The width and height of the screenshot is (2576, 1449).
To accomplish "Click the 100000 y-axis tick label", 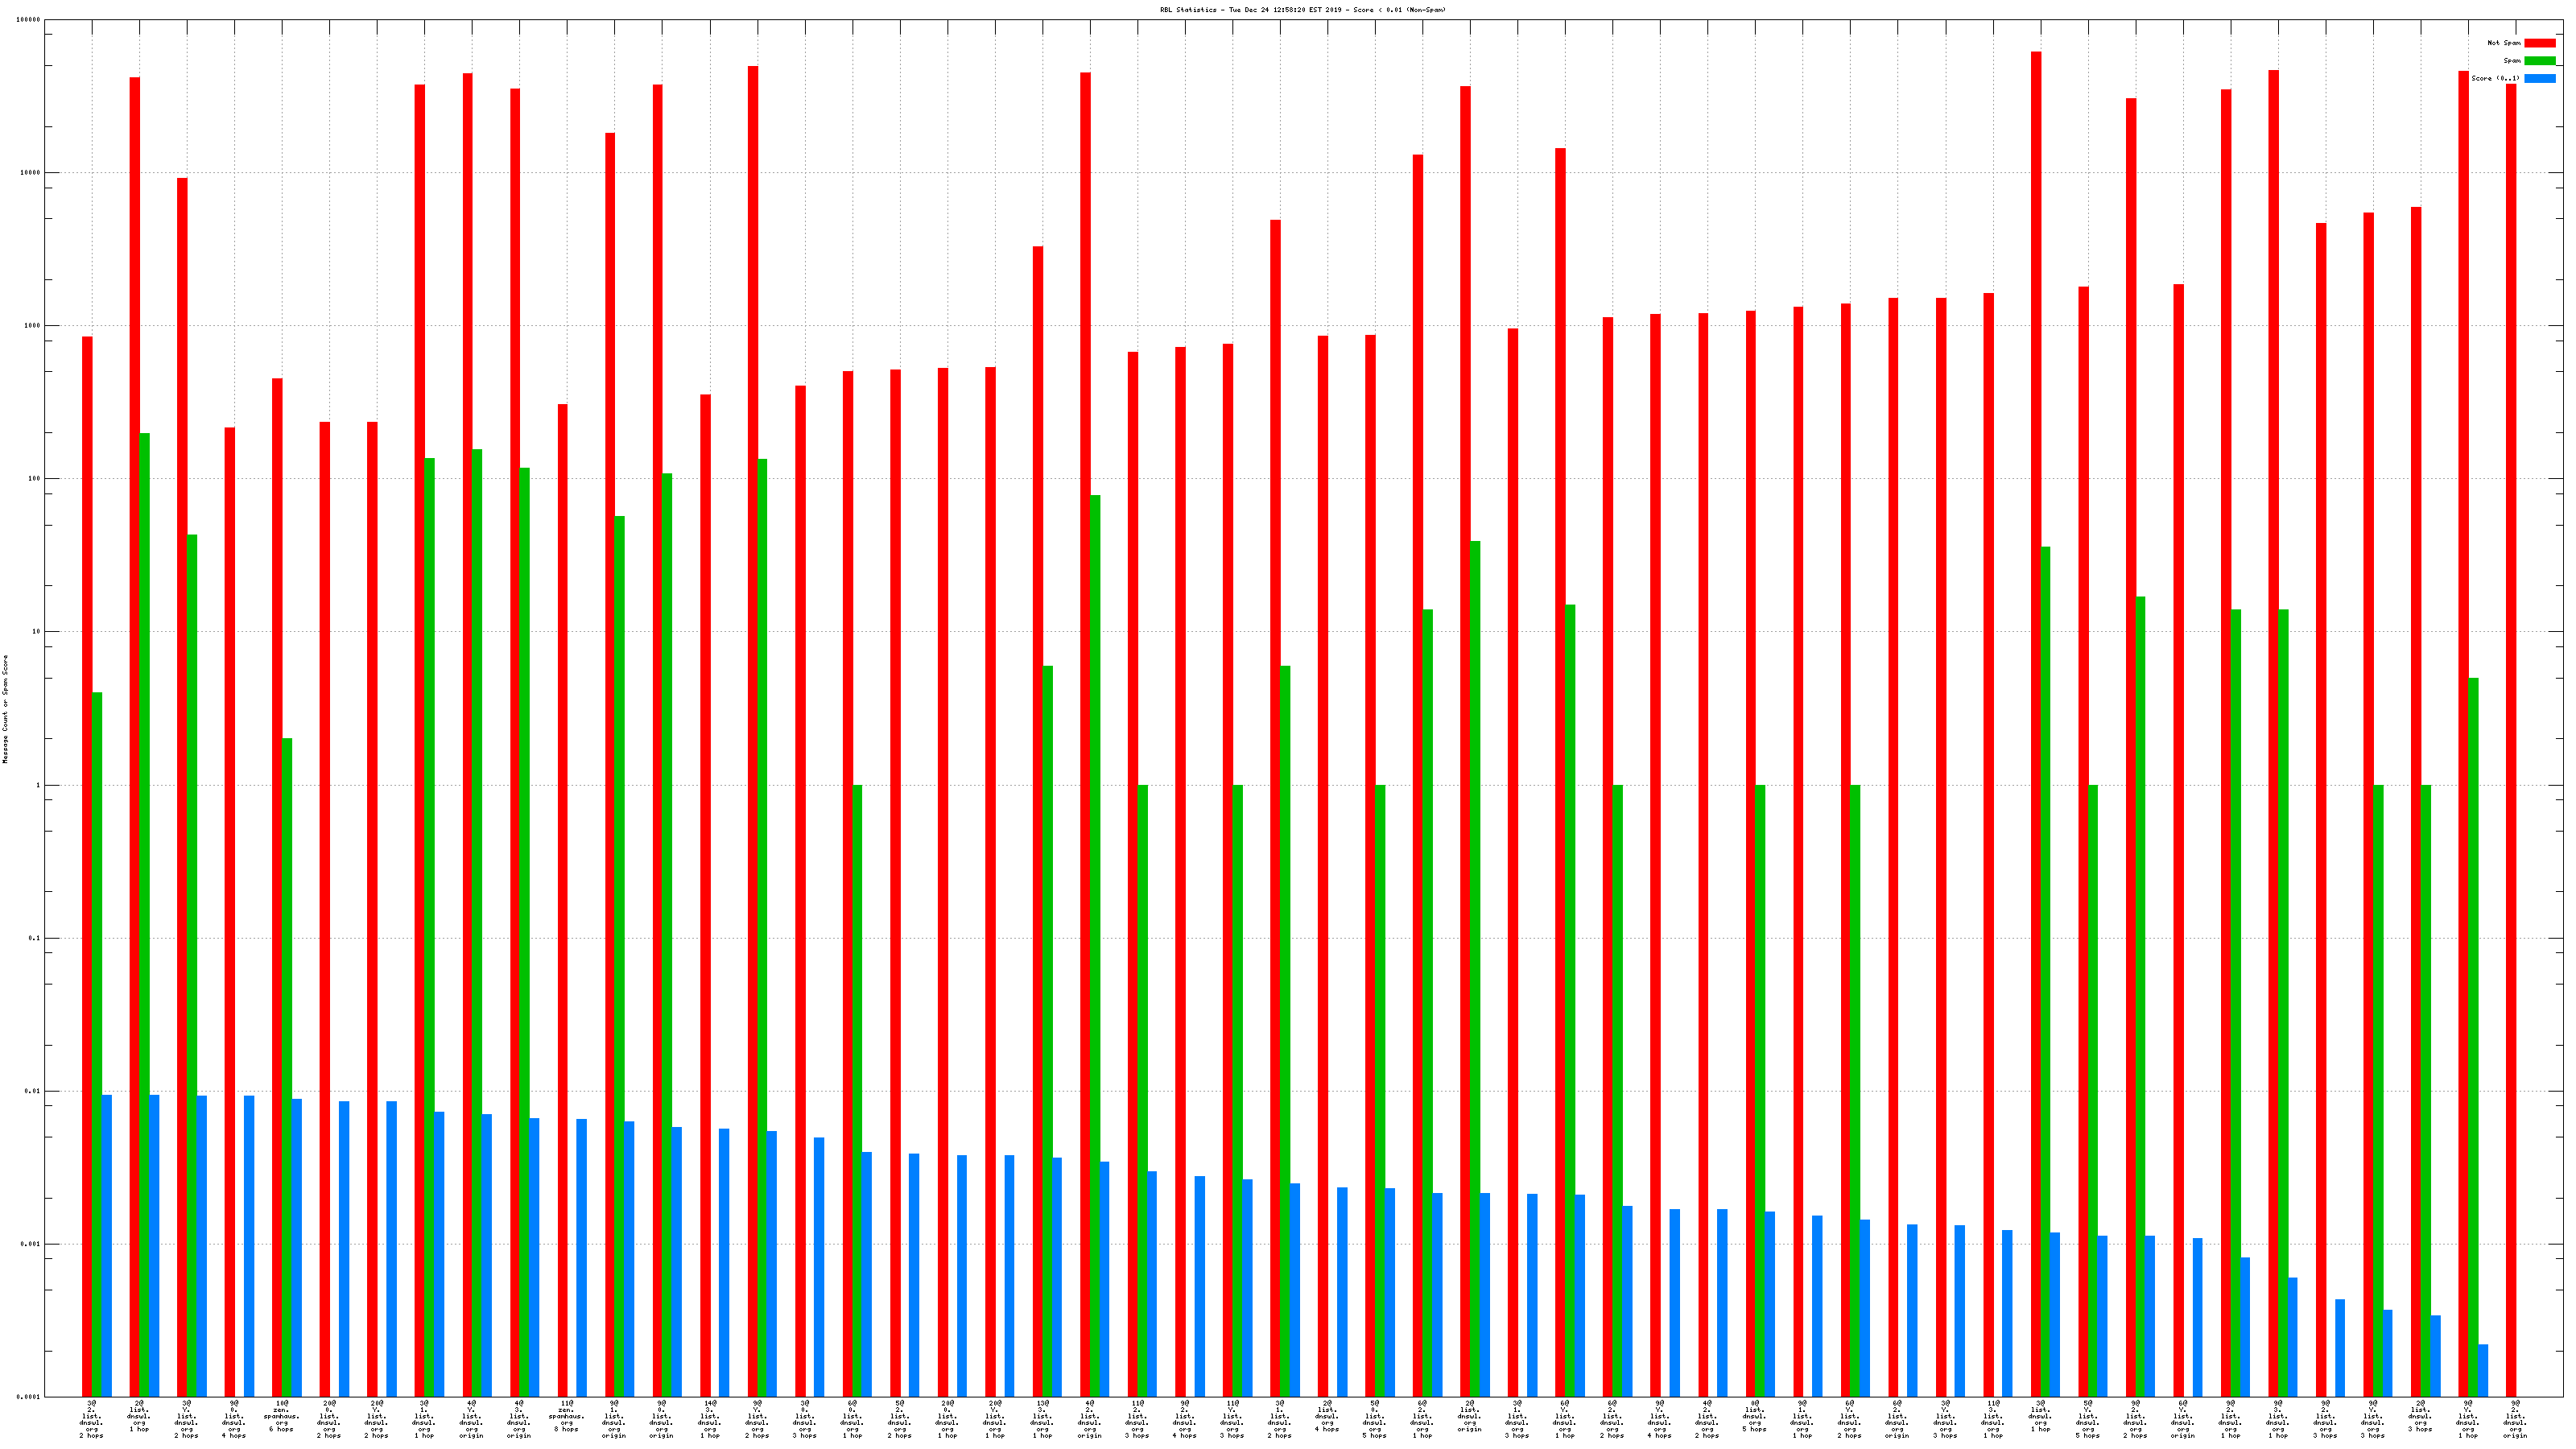I will [x=29, y=20].
